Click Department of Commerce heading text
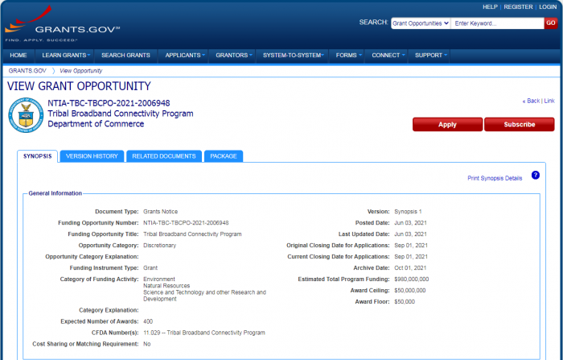The height and width of the screenshot is (360, 563). [96, 124]
